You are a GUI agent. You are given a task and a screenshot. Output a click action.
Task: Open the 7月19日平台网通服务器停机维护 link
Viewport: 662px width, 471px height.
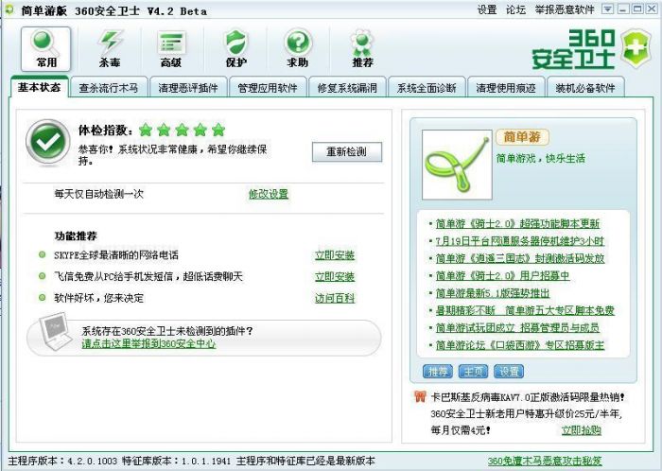tap(520, 241)
